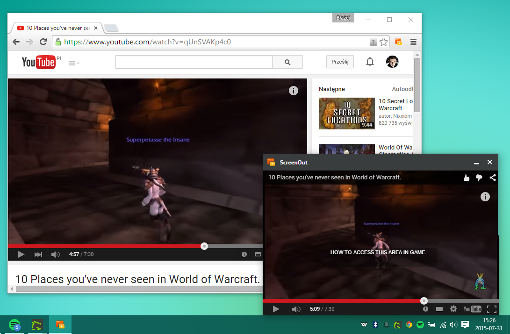Click the Chrome player progress bar scrubber handle

tap(204, 246)
